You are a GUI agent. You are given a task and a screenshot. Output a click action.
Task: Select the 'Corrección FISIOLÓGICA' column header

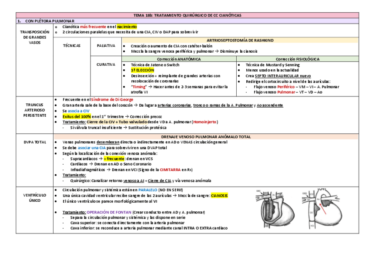(x=297, y=59)
